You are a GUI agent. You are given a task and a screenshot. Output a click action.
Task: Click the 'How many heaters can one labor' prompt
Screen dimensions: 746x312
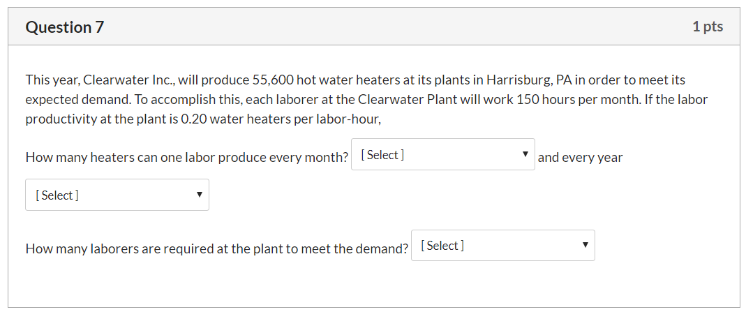[122, 158]
